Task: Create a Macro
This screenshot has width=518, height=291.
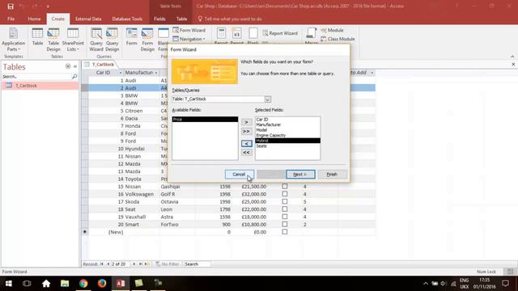Action: (311, 36)
